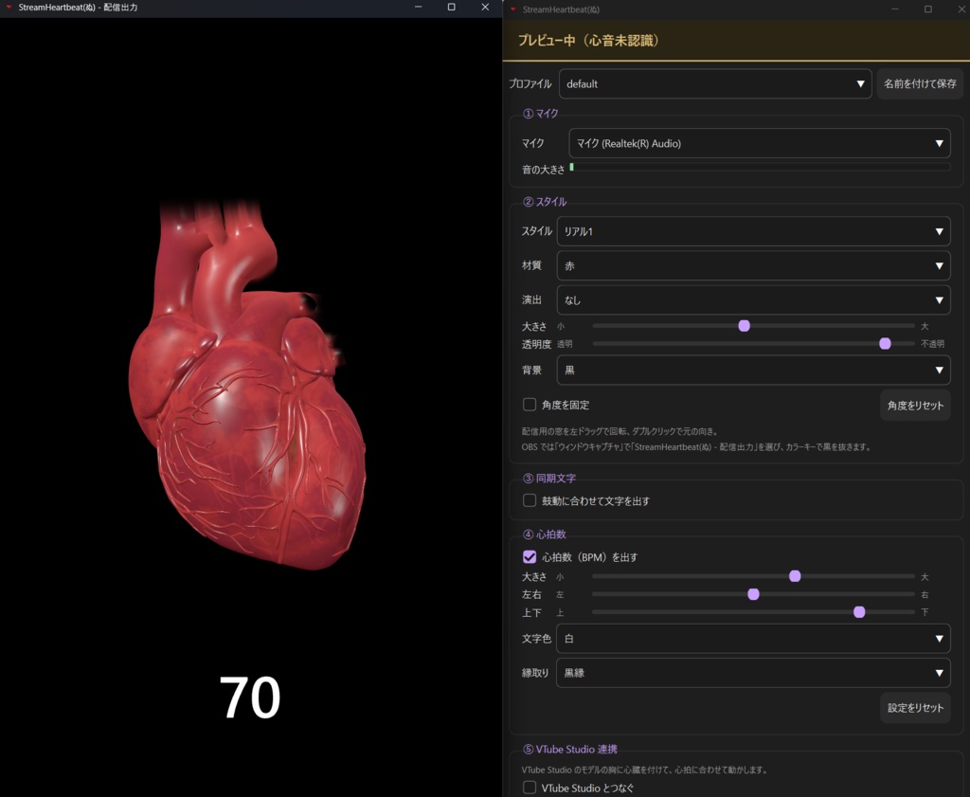Click the ② スタイル section heading

pyautogui.click(x=545, y=202)
